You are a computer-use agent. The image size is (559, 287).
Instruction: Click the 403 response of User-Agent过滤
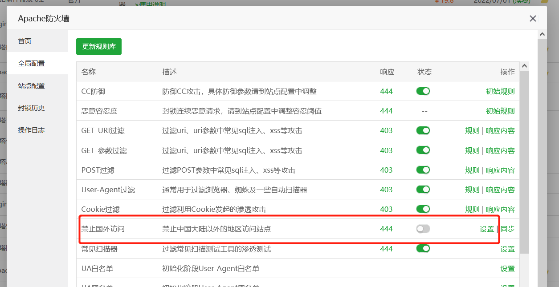[x=386, y=190]
